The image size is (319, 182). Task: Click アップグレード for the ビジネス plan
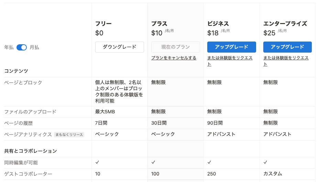coord(232,47)
